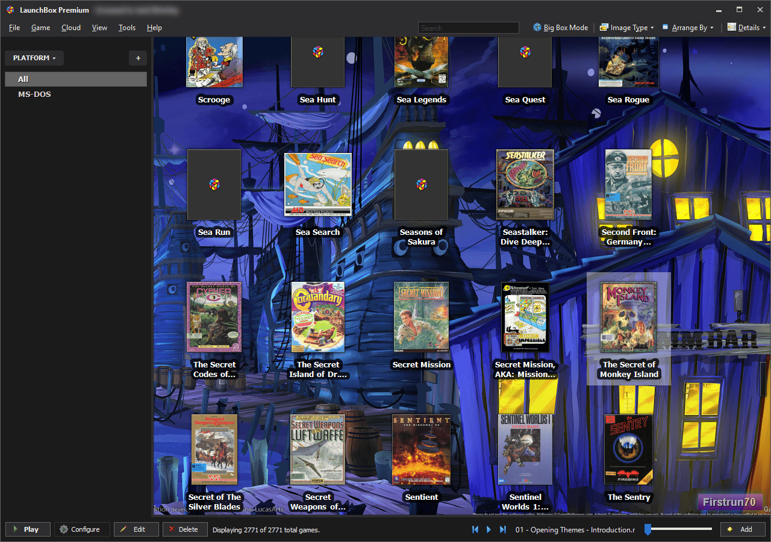Select Secret of The Silver Blades cover

click(x=214, y=449)
